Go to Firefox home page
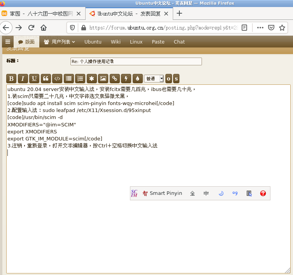This screenshot has width=293, height=275. [x=44, y=28]
